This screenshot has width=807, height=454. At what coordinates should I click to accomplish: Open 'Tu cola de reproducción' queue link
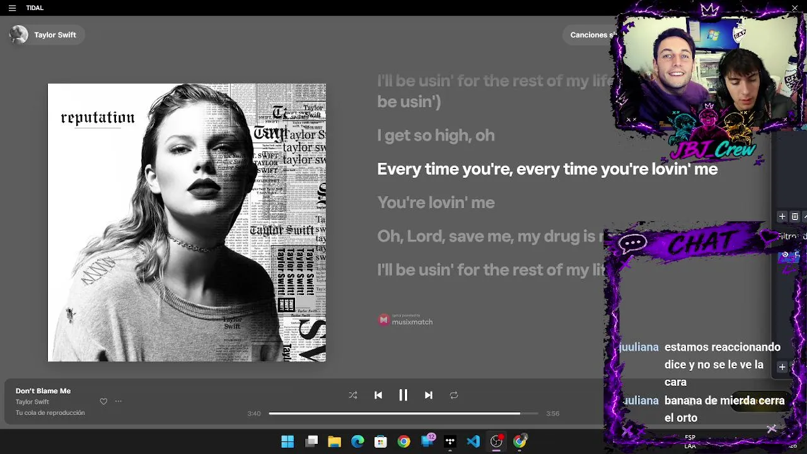click(50, 413)
